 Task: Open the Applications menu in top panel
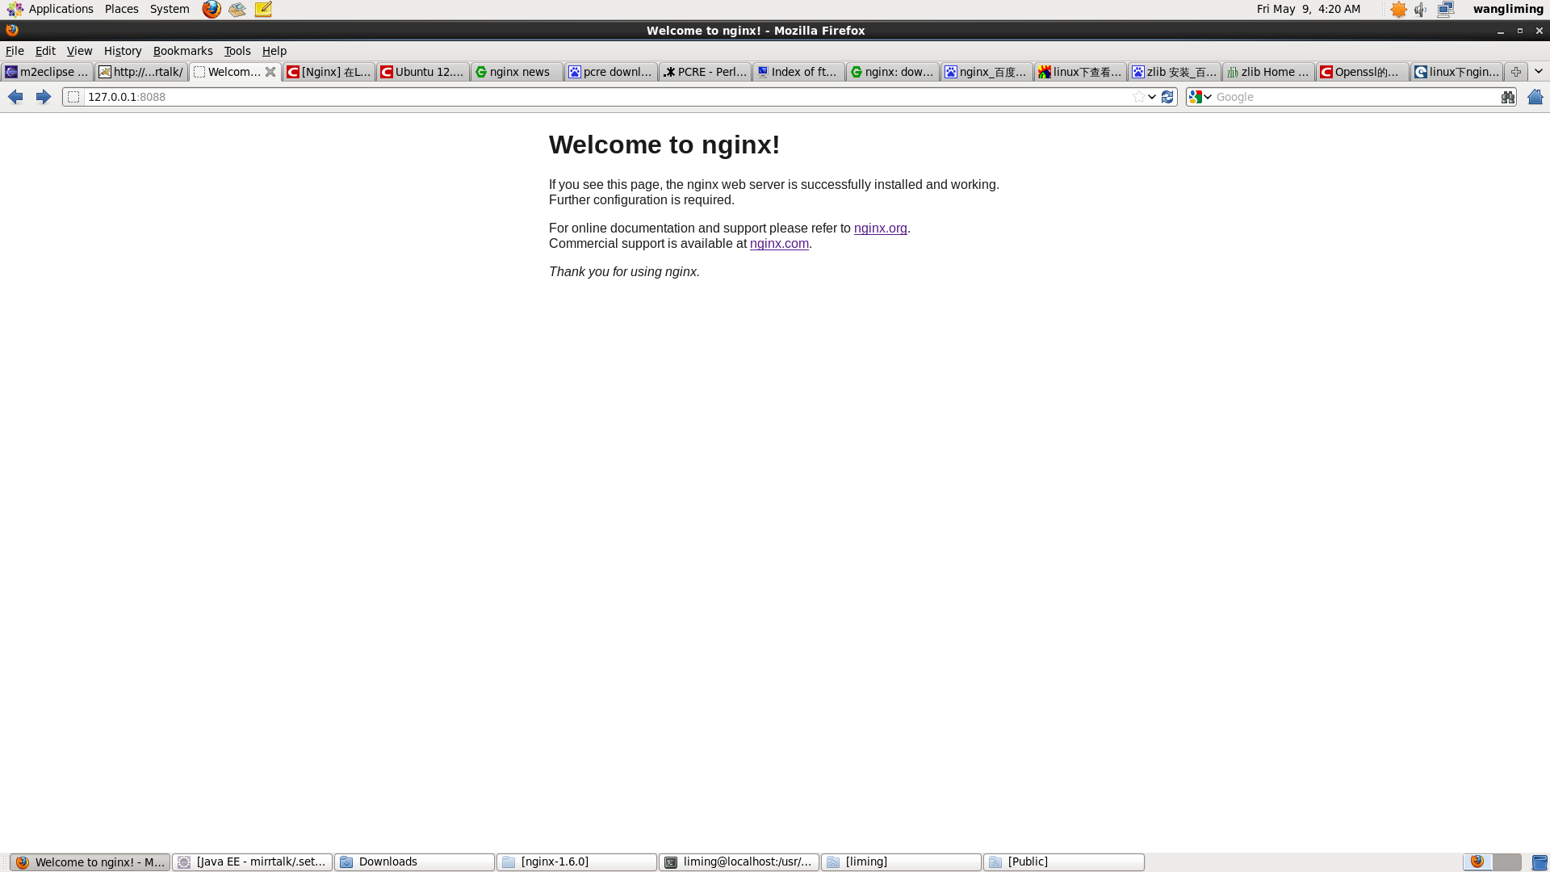(x=50, y=9)
